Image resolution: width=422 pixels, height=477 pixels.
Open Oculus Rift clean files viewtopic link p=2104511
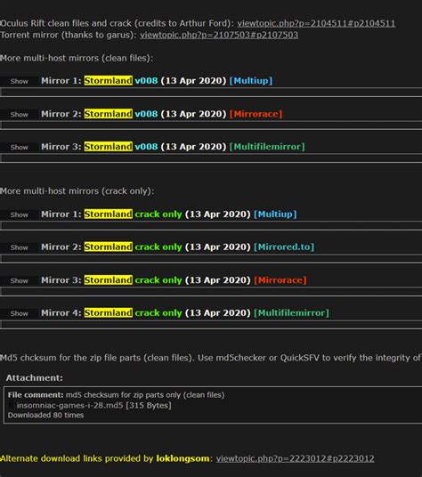pos(316,23)
